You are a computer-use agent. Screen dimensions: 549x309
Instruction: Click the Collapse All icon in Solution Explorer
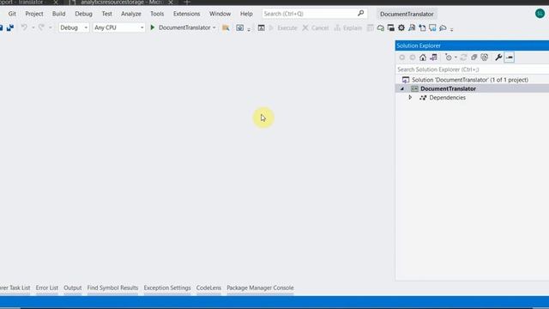click(474, 58)
